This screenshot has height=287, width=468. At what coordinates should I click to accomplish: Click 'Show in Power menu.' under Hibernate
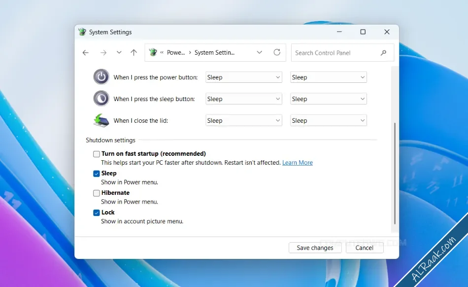click(130, 202)
